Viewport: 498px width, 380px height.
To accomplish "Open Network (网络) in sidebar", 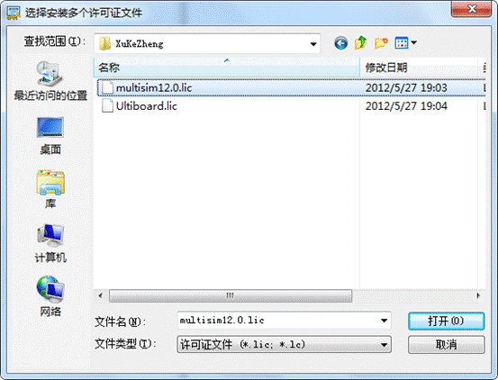I will (50, 296).
